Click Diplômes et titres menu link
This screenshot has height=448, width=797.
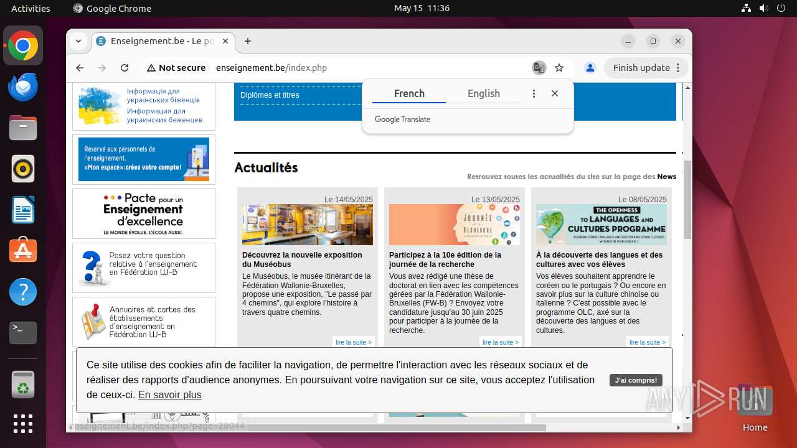270,95
